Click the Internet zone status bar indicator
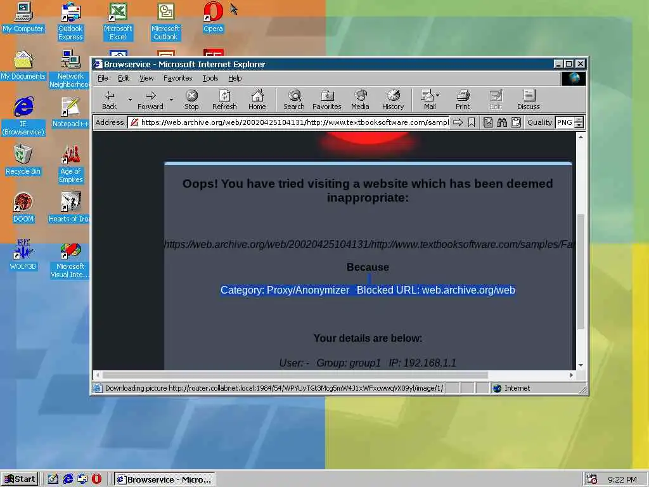This screenshot has width=649, height=487. (511, 388)
